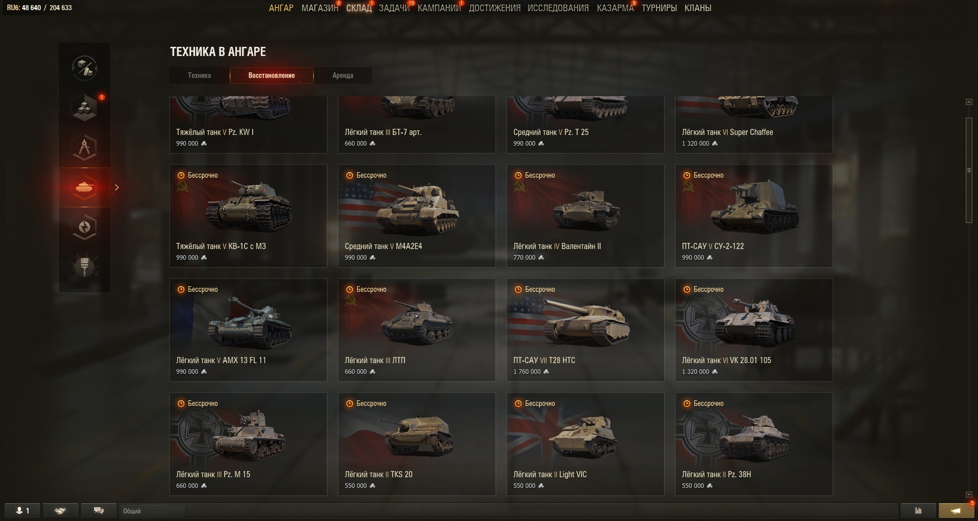The height and width of the screenshot is (521, 978).
Task: Open the handshake contacts icon in bottom bar
Action: tap(61, 511)
